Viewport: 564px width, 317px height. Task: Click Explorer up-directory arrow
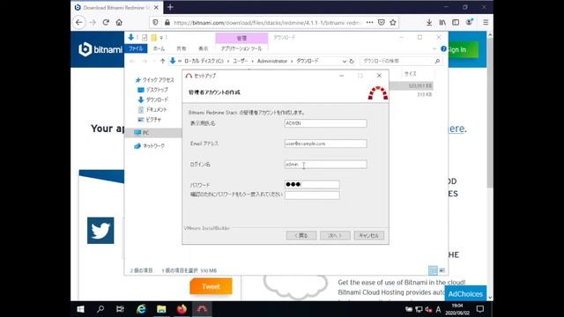point(162,61)
